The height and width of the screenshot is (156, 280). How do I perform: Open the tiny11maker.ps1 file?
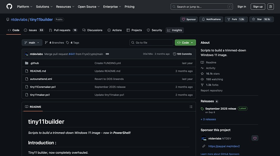[40, 95]
